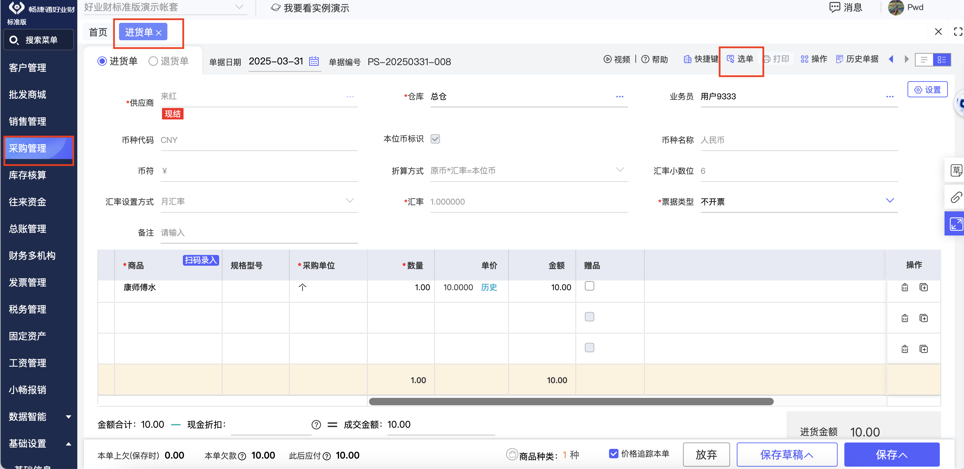
Task: Click the table horizontal scrollbar
Action: [x=571, y=402]
